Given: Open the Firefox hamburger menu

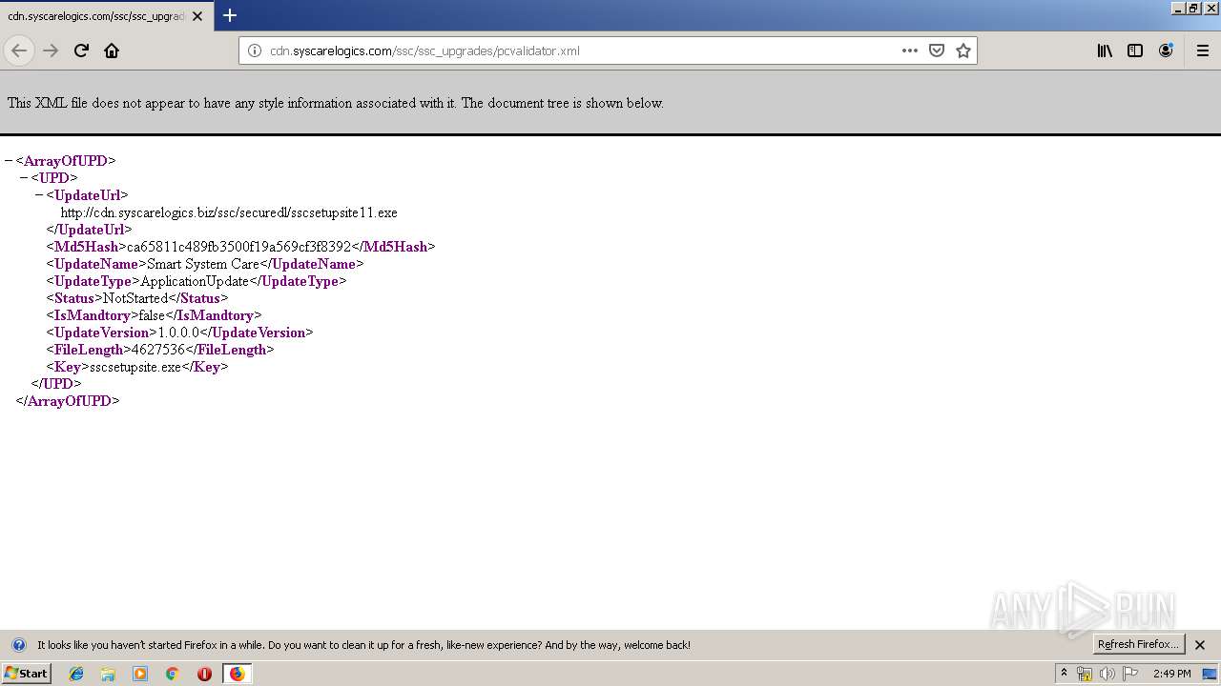Looking at the screenshot, I should (1203, 50).
